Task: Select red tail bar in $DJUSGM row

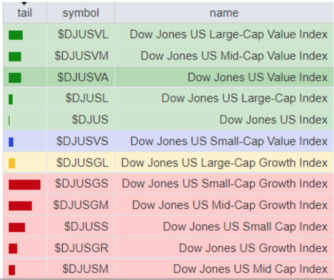Action: [20, 206]
